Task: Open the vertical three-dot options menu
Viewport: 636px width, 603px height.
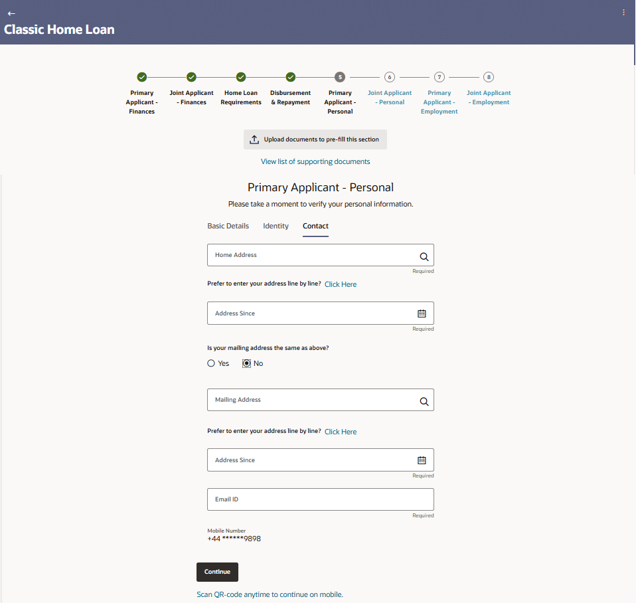Action: point(623,13)
